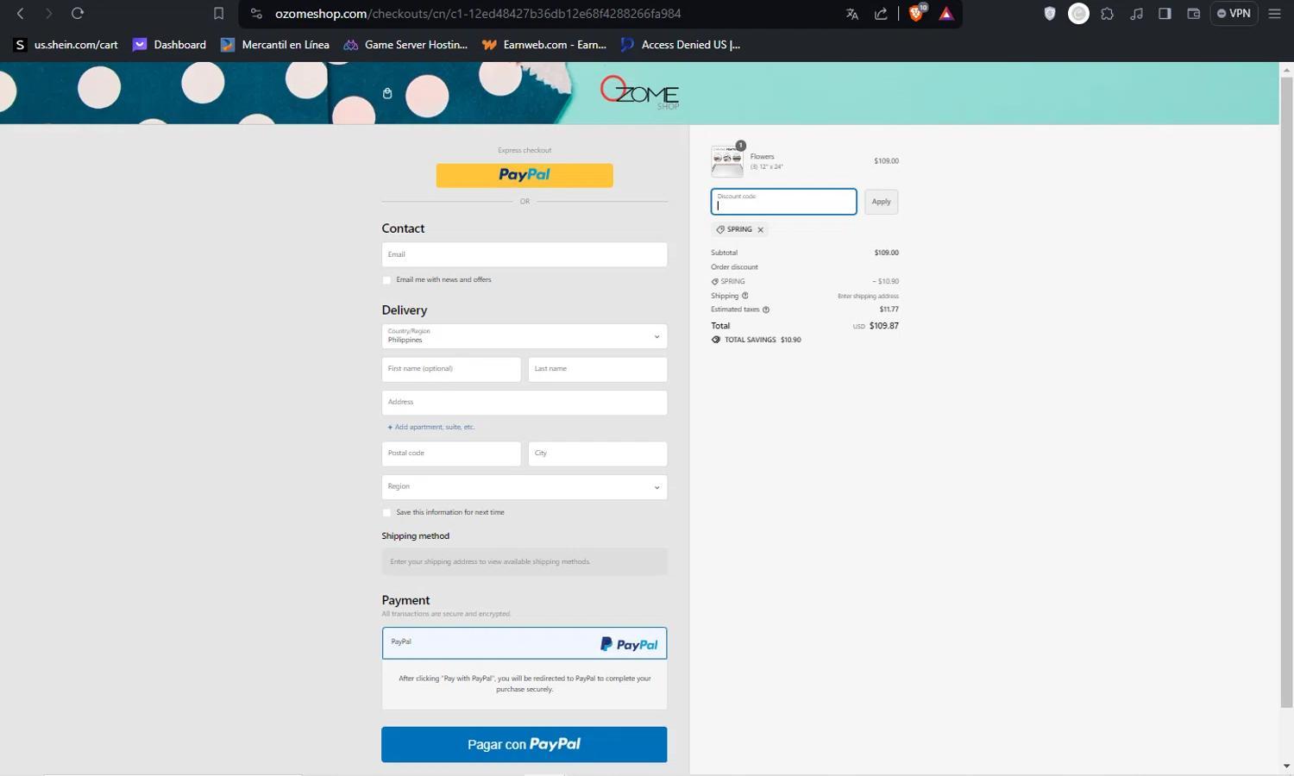Click the City field

(598, 454)
